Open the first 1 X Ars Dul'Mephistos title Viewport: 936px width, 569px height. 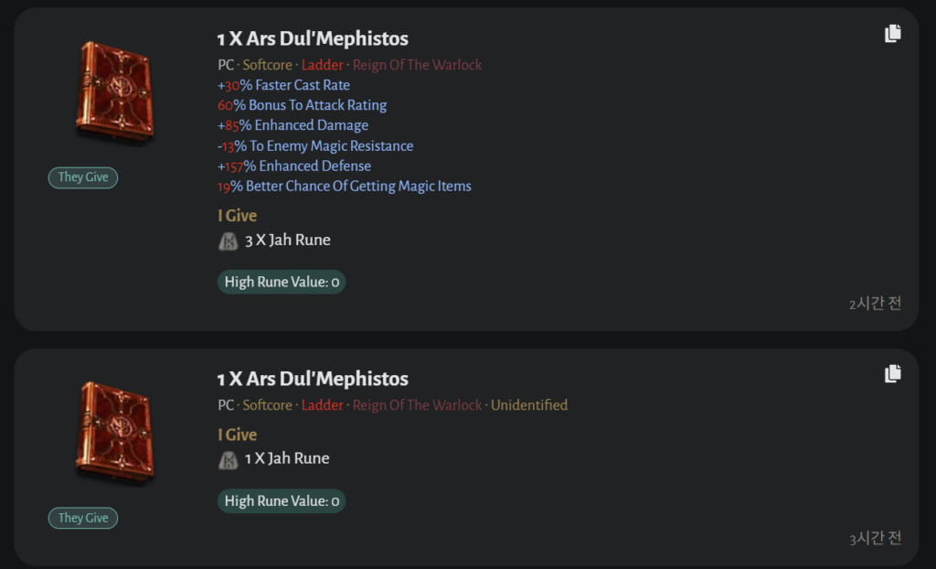(313, 39)
